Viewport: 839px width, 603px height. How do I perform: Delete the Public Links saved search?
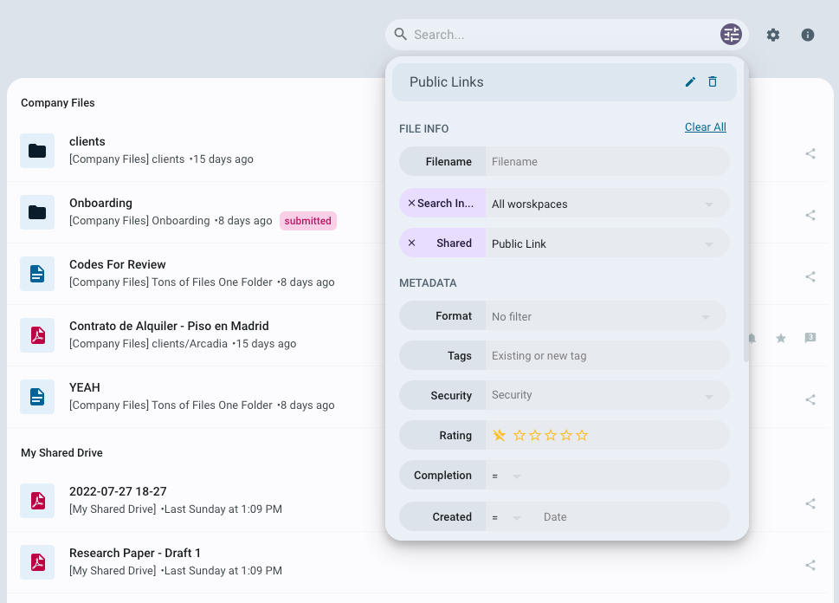click(713, 81)
